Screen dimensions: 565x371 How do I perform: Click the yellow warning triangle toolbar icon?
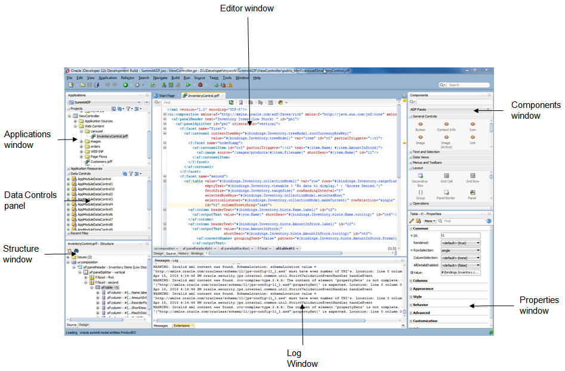pos(230,85)
